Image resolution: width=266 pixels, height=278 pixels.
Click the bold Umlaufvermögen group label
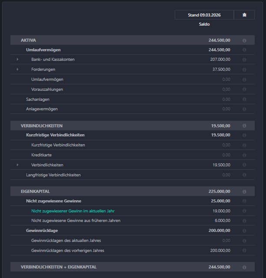pos(43,50)
